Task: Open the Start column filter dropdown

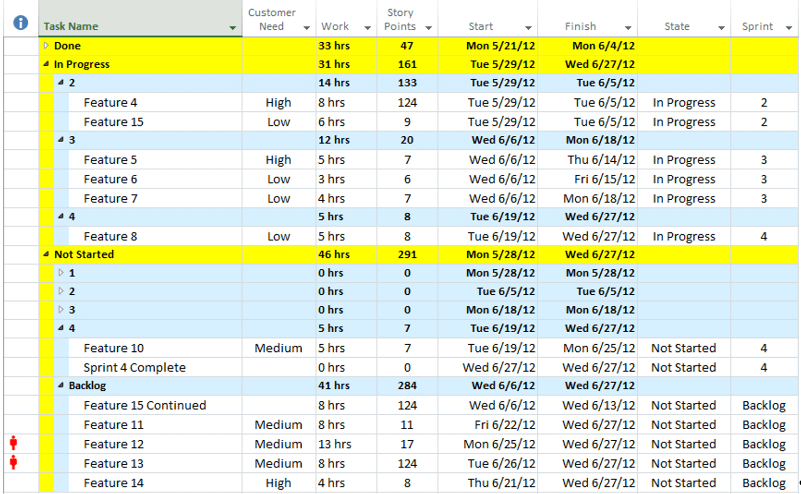Action: [x=528, y=28]
